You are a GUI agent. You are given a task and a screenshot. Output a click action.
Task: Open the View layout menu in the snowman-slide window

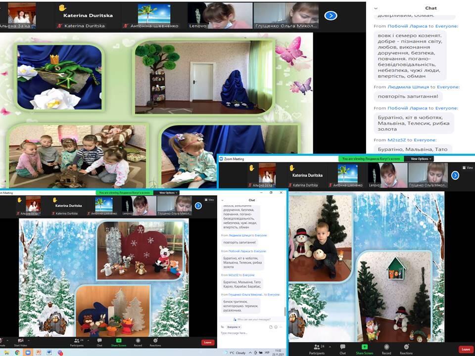pos(468,168)
